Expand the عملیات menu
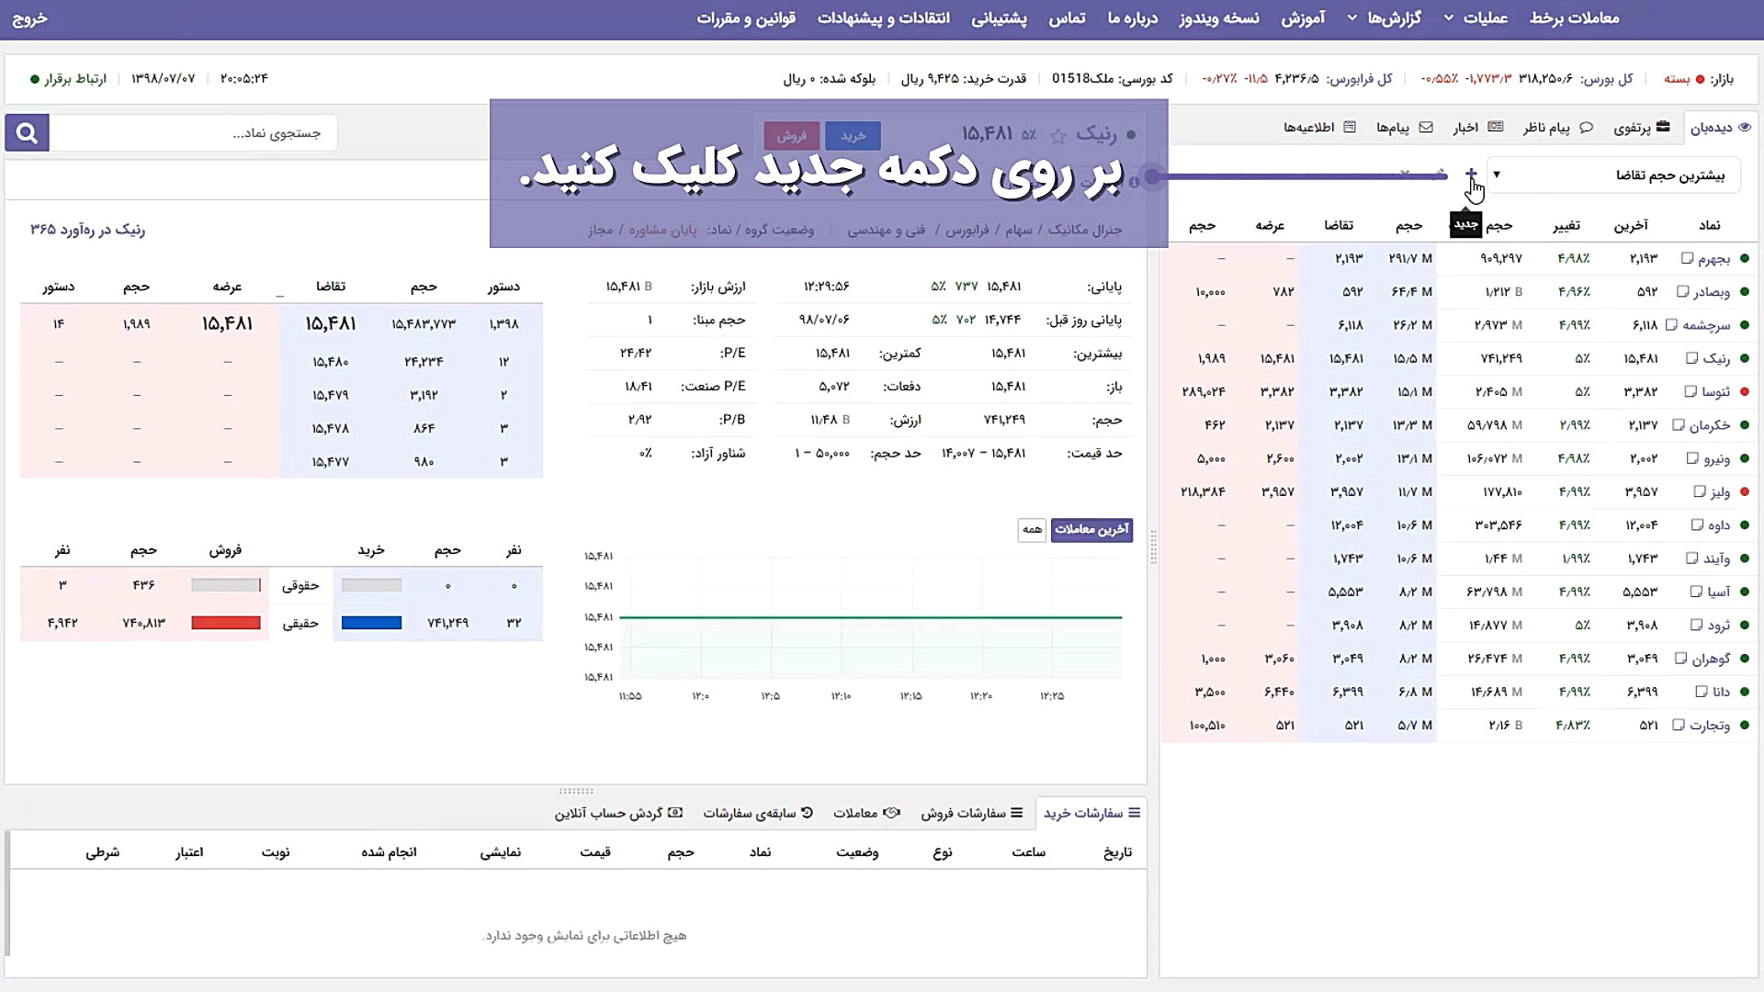Image resolution: width=1764 pixels, height=992 pixels. click(x=1481, y=18)
